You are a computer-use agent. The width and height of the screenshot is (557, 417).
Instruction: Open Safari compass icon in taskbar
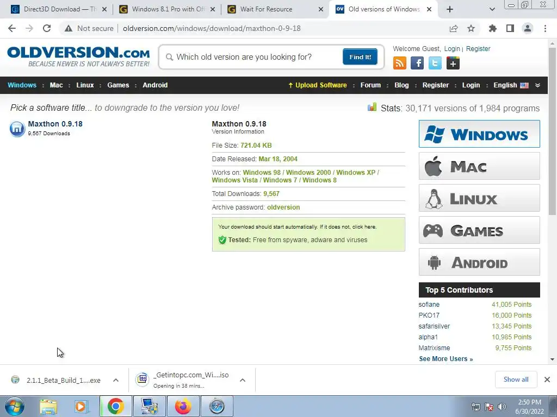[216, 406]
